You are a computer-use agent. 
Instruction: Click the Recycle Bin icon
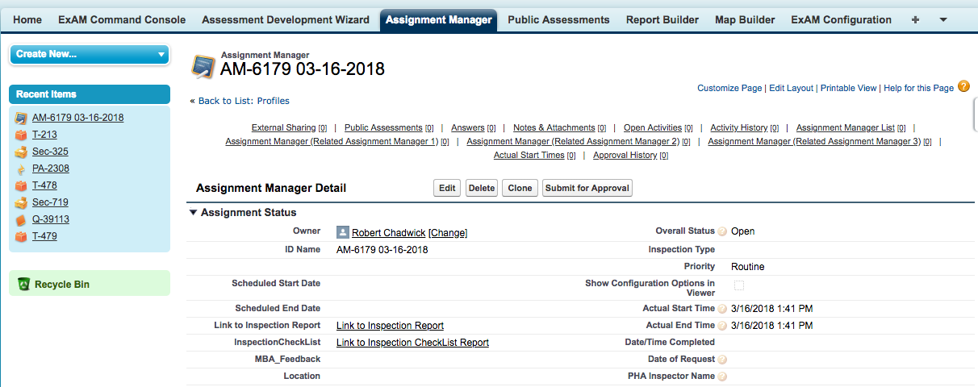[x=23, y=284]
